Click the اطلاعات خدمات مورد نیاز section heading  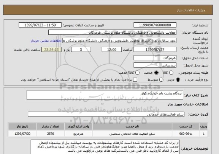tap(188, 104)
